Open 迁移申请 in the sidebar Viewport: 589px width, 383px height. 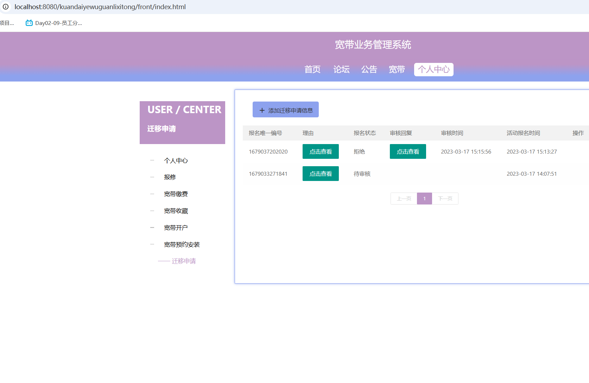pyautogui.click(x=184, y=261)
